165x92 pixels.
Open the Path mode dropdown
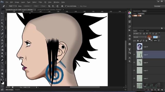[13, 6]
